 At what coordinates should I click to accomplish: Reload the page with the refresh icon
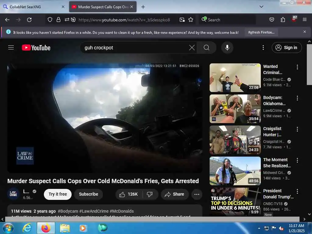pyautogui.click(x=29, y=20)
